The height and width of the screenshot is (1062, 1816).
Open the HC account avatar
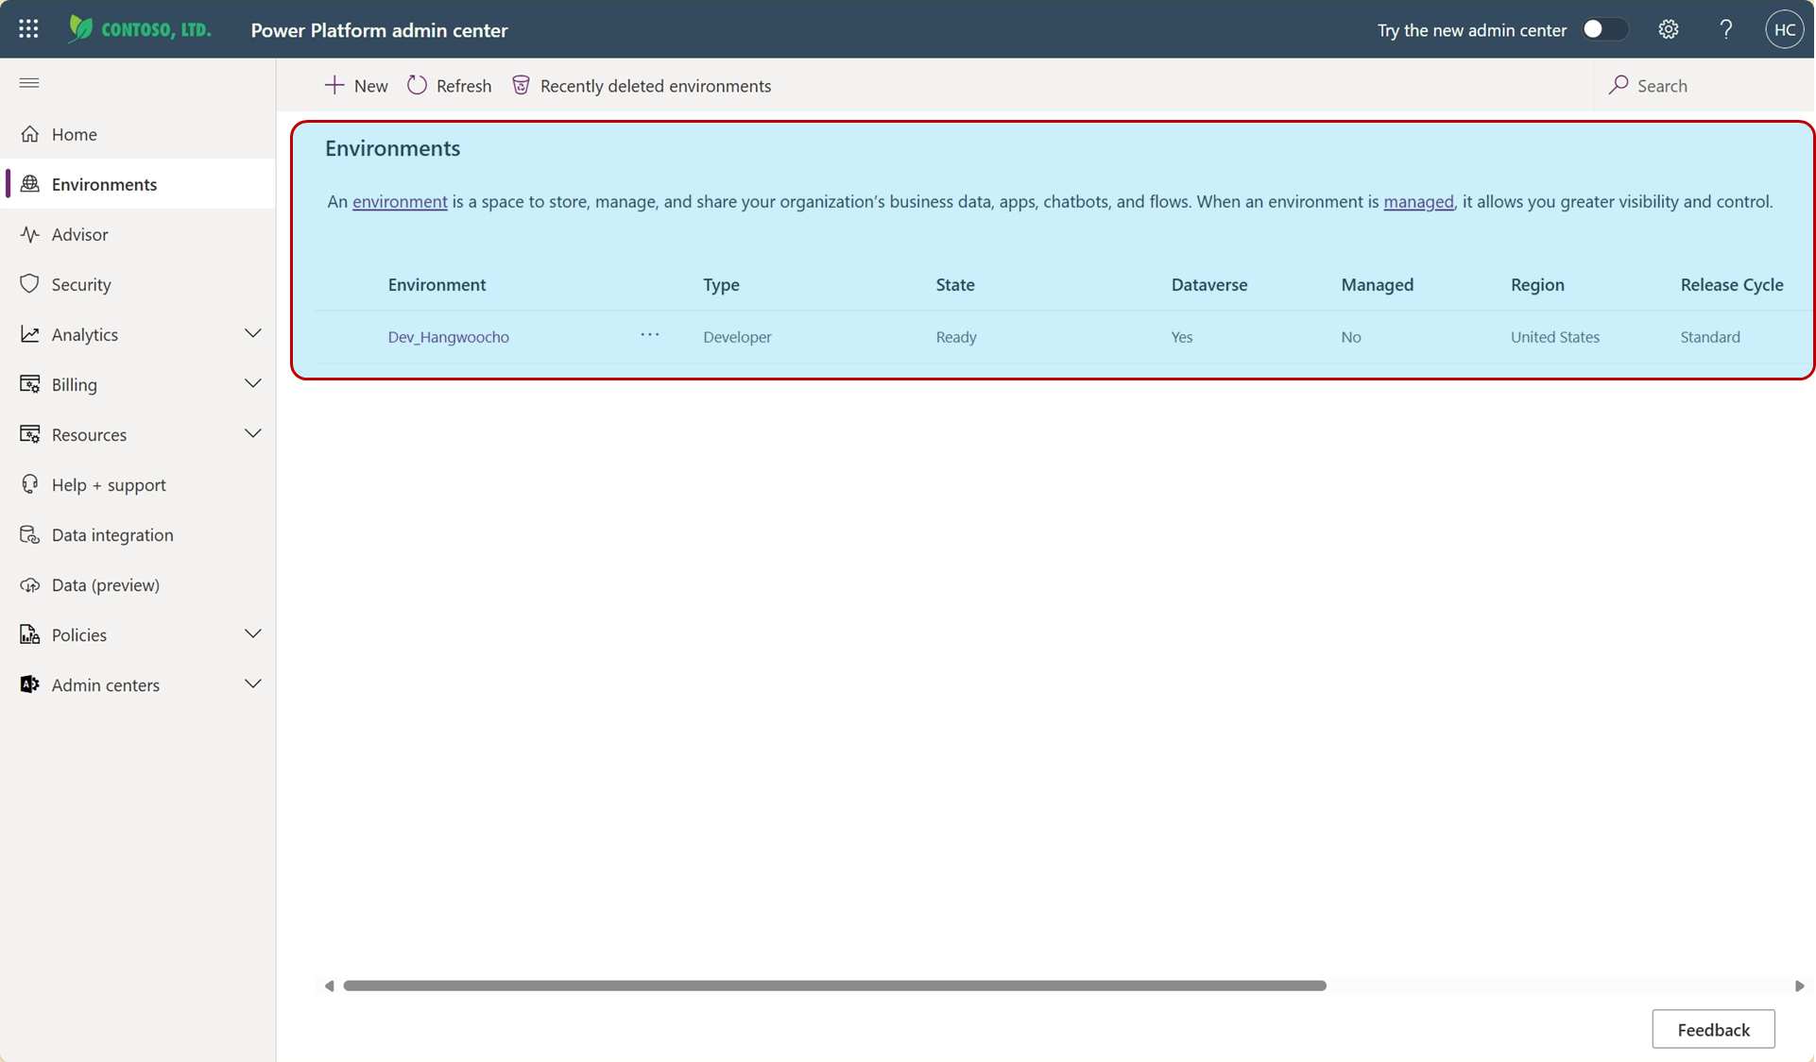click(x=1784, y=29)
